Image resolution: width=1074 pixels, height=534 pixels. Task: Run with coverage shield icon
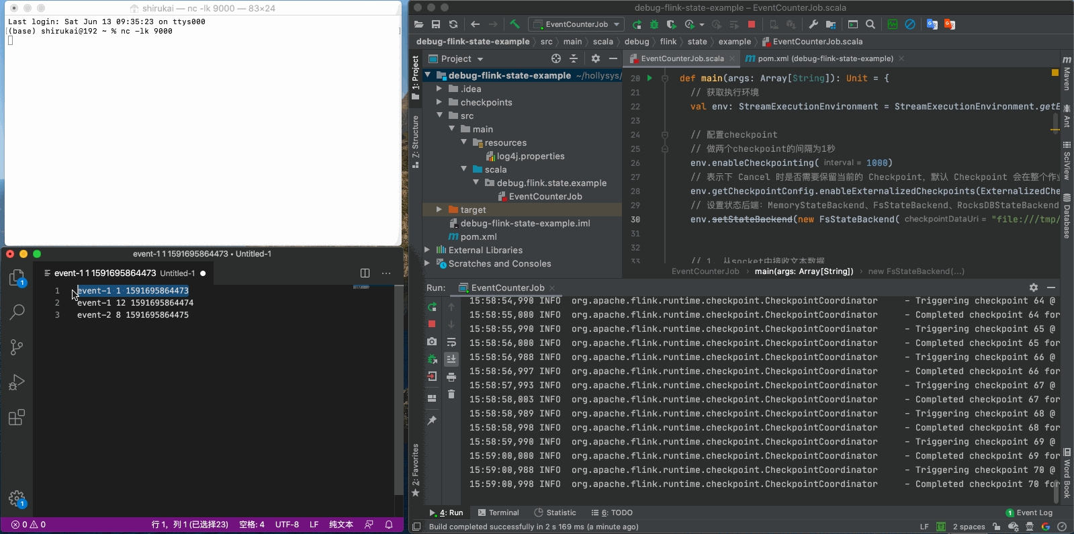[x=671, y=24]
